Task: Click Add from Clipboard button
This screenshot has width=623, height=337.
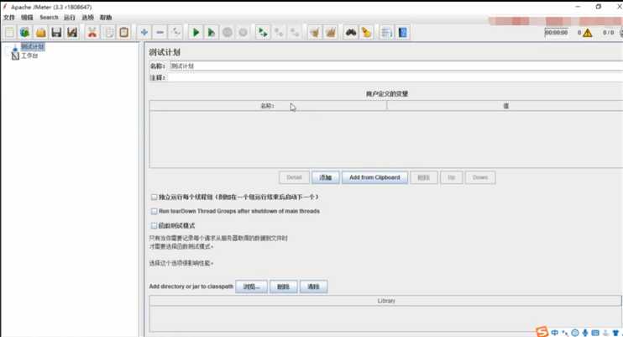Action: (x=374, y=177)
